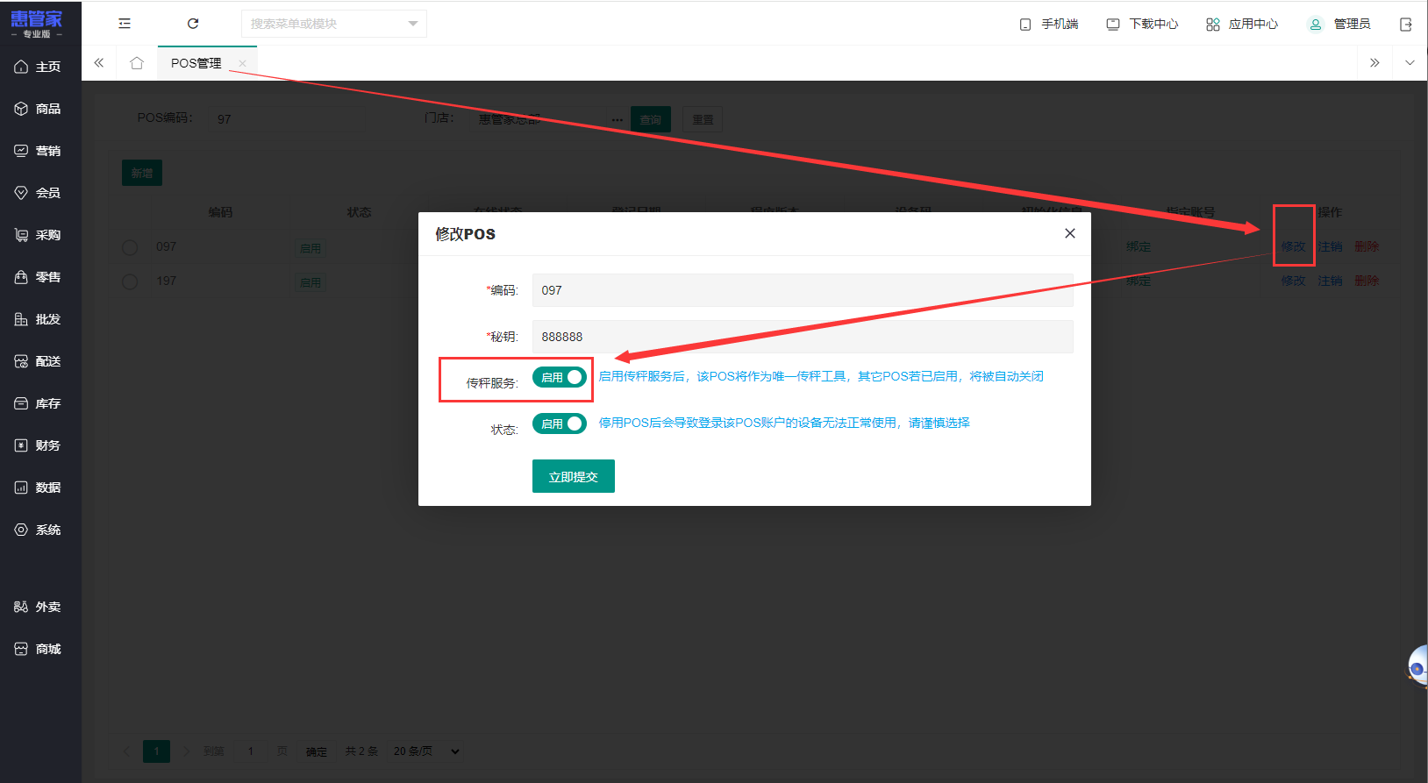Switch to the POS管理 tab
The height and width of the screenshot is (783, 1428).
coord(196,63)
